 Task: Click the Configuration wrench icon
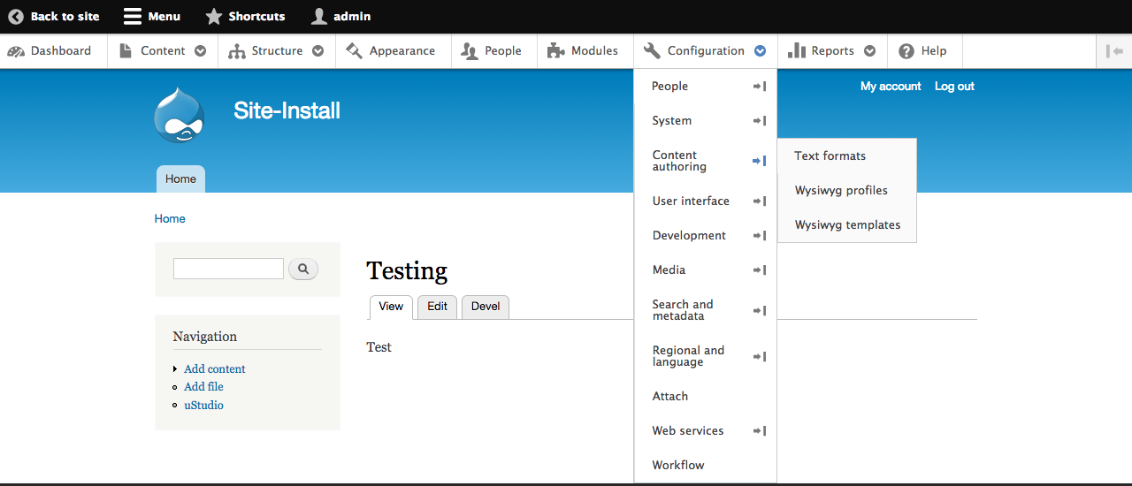coord(652,50)
